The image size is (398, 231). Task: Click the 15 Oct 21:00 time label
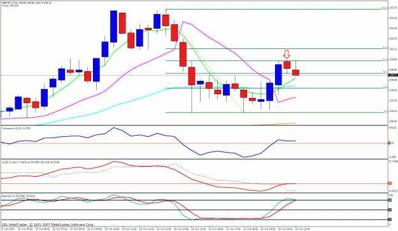[x=303, y=229]
